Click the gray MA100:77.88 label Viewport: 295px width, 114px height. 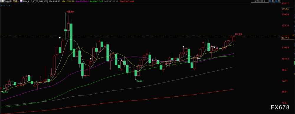pos(111,1)
